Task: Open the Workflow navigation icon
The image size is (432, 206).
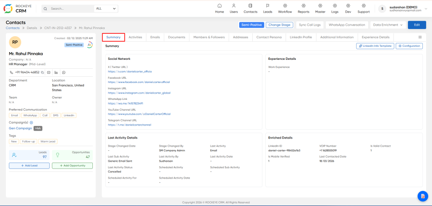Action: [285, 5]
